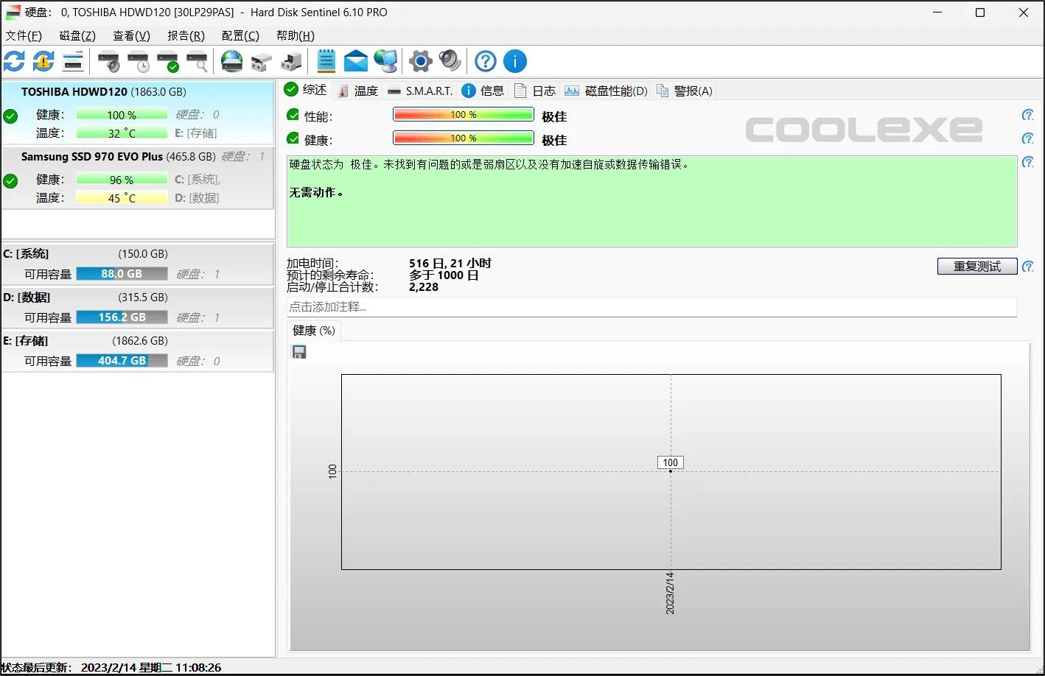Select TOSHIBA HDWD120 disk entry
Viewport: 1045px width, 676px height.
click(137, 113)
